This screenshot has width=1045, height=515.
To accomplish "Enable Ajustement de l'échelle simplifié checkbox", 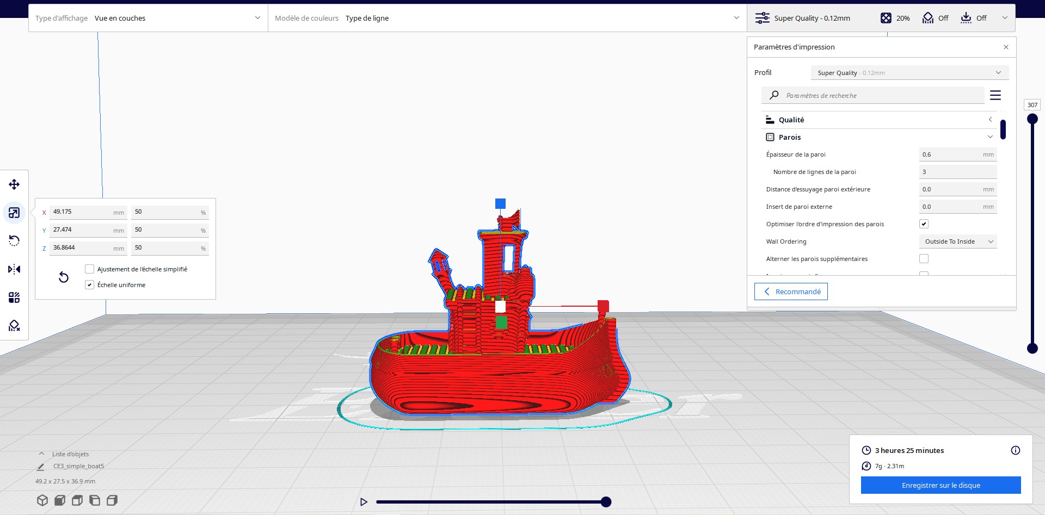I will 90,269.
